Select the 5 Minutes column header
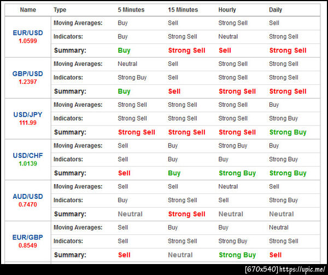This screenshot has width=328, height=275. point(131,10)
